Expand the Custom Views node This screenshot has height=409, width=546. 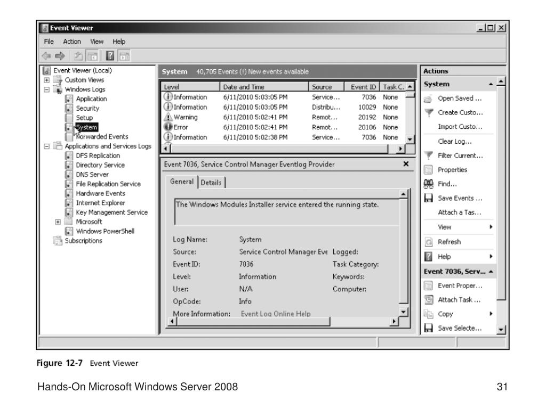click(47, 80)
